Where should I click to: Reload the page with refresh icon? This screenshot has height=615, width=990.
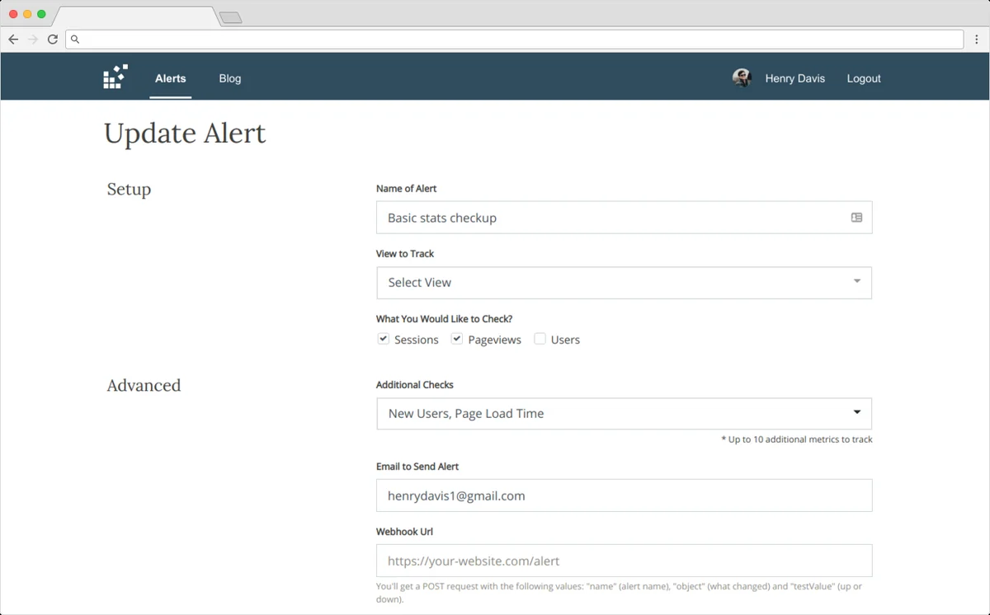point(53,39)
